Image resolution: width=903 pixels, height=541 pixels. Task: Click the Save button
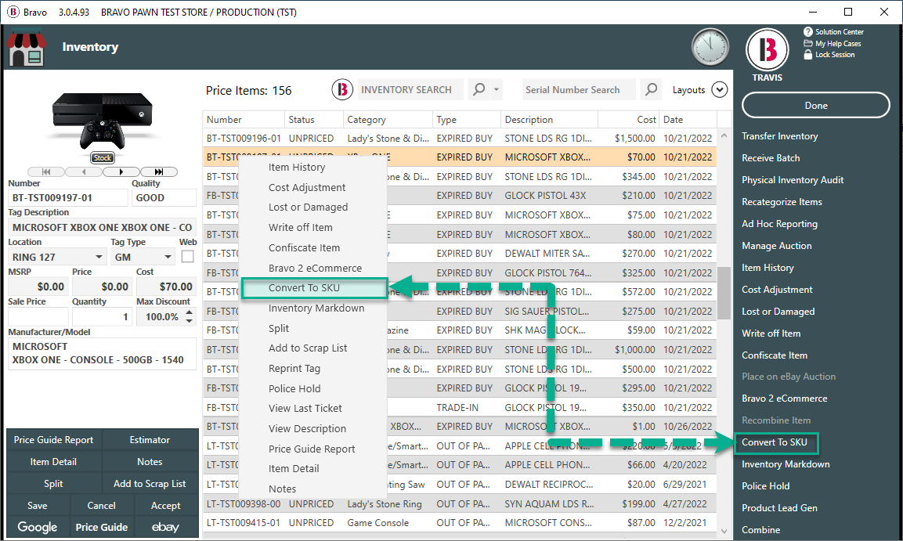[x=38, y=505]
